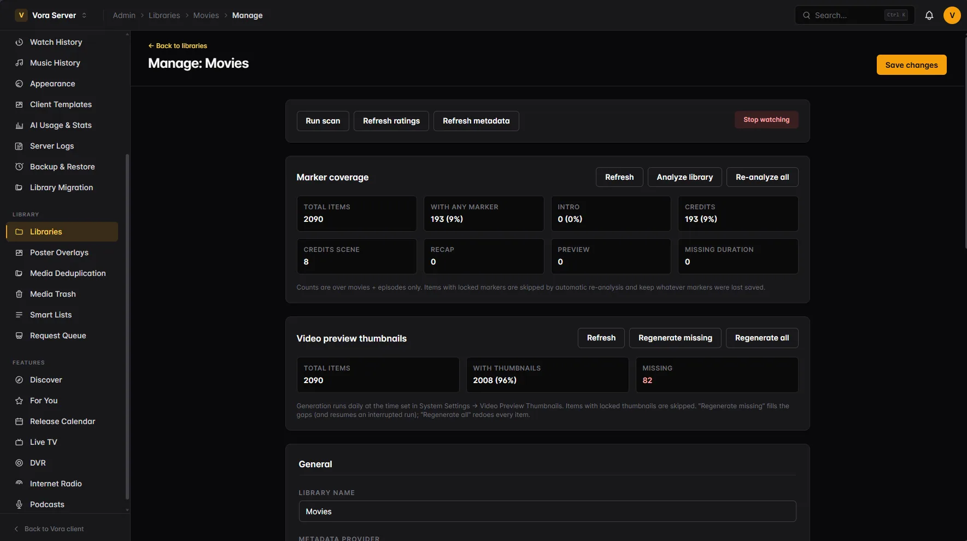Click the Library Name input field
The width and height of the screenshot is (967, 541).
[x=547, y=511]
